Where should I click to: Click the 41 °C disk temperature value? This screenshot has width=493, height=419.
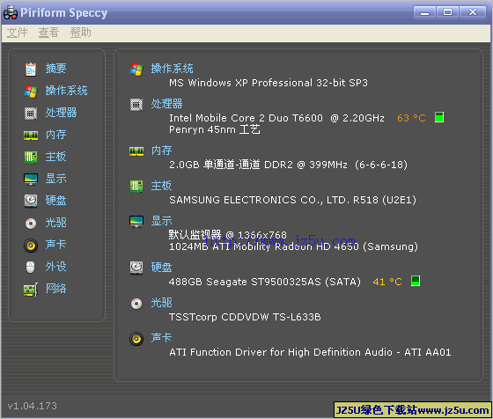tap(387, 282)
